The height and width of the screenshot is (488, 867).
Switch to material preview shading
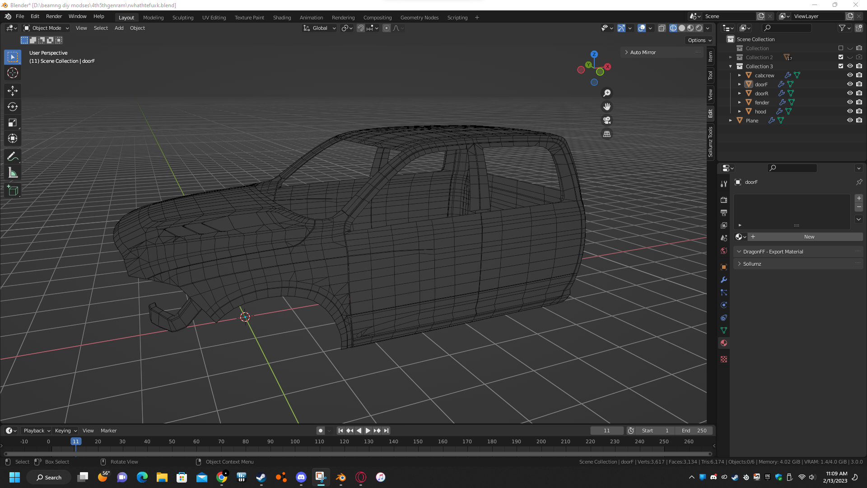[690, 28]
